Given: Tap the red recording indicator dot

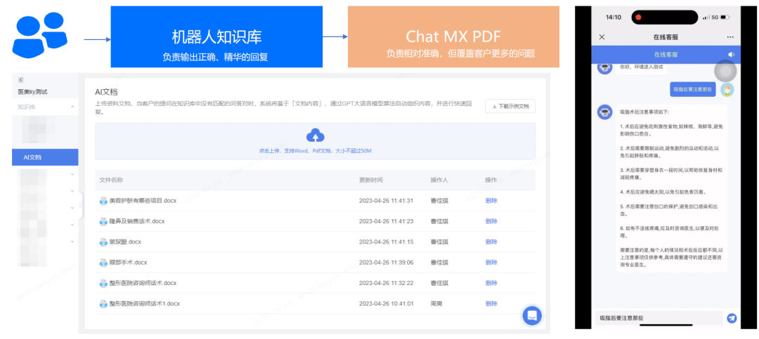Looking at the screenshot, I should coord(638,18).
